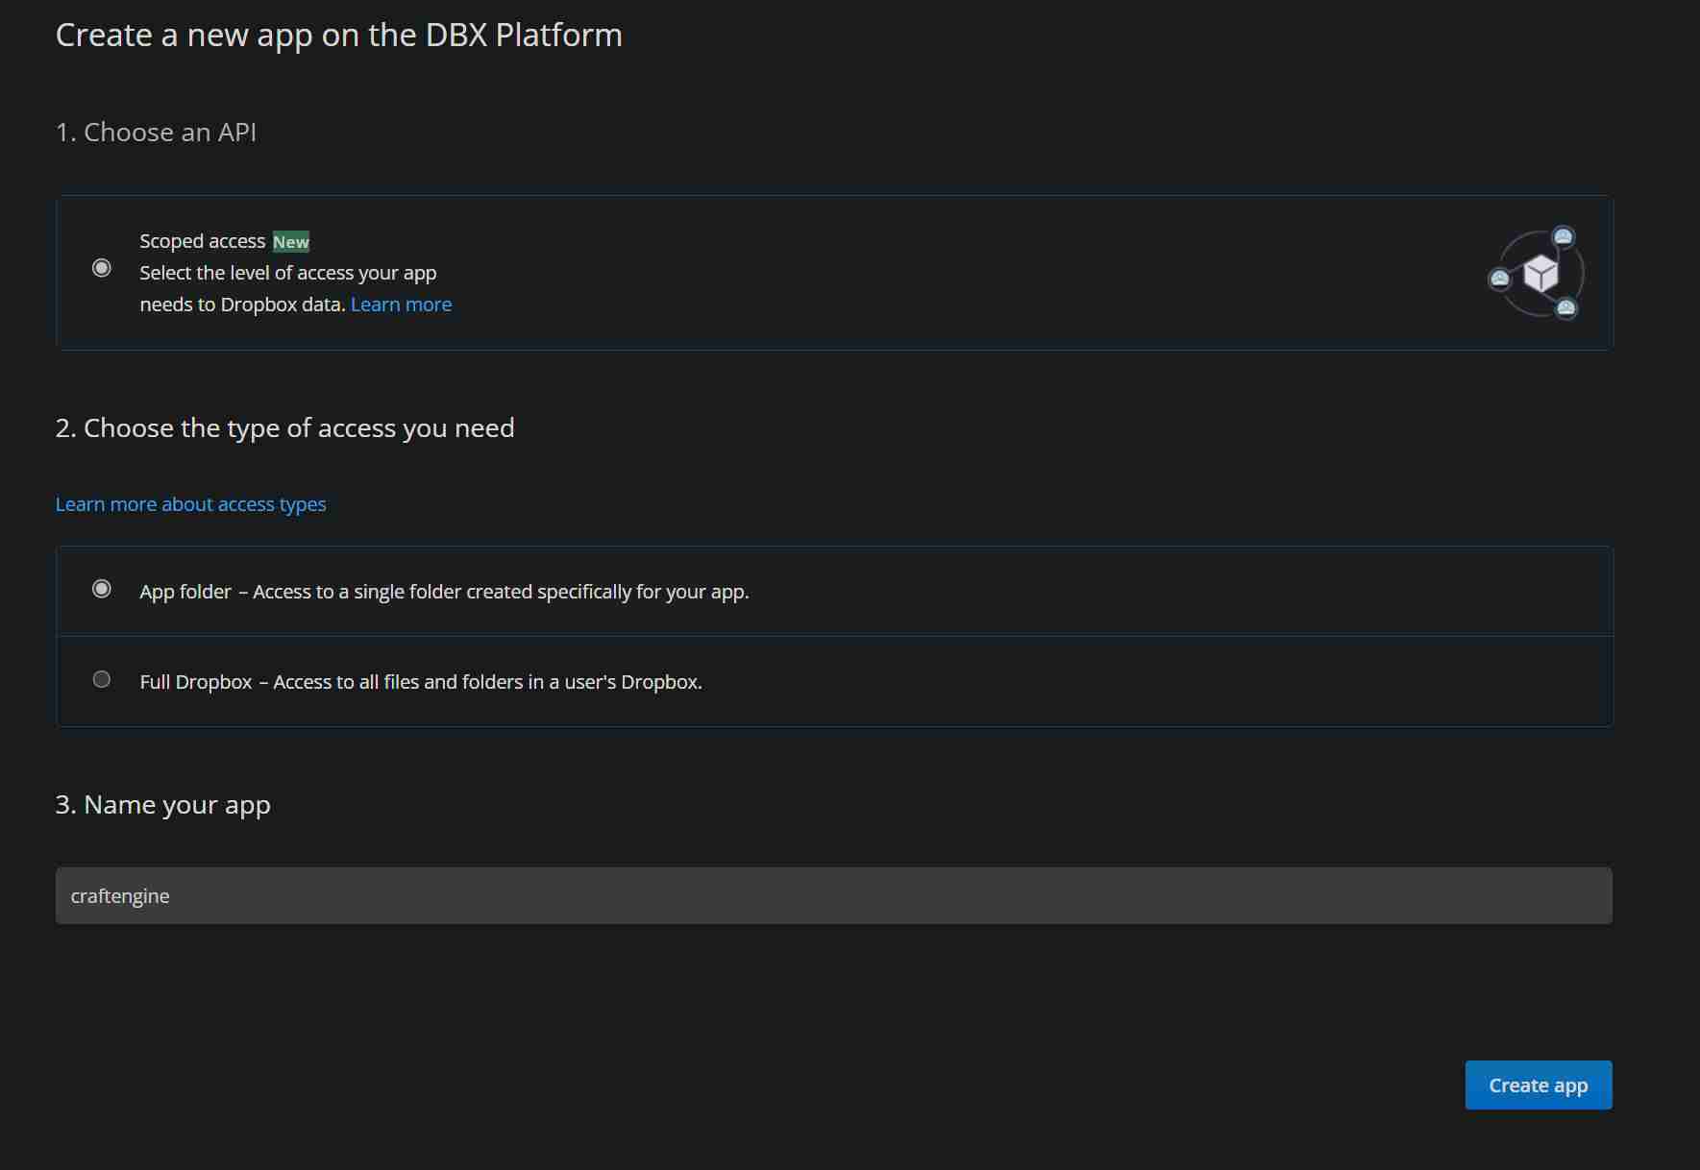
Task: Click the Scoped access label text
Action: (x=202, y=241)
